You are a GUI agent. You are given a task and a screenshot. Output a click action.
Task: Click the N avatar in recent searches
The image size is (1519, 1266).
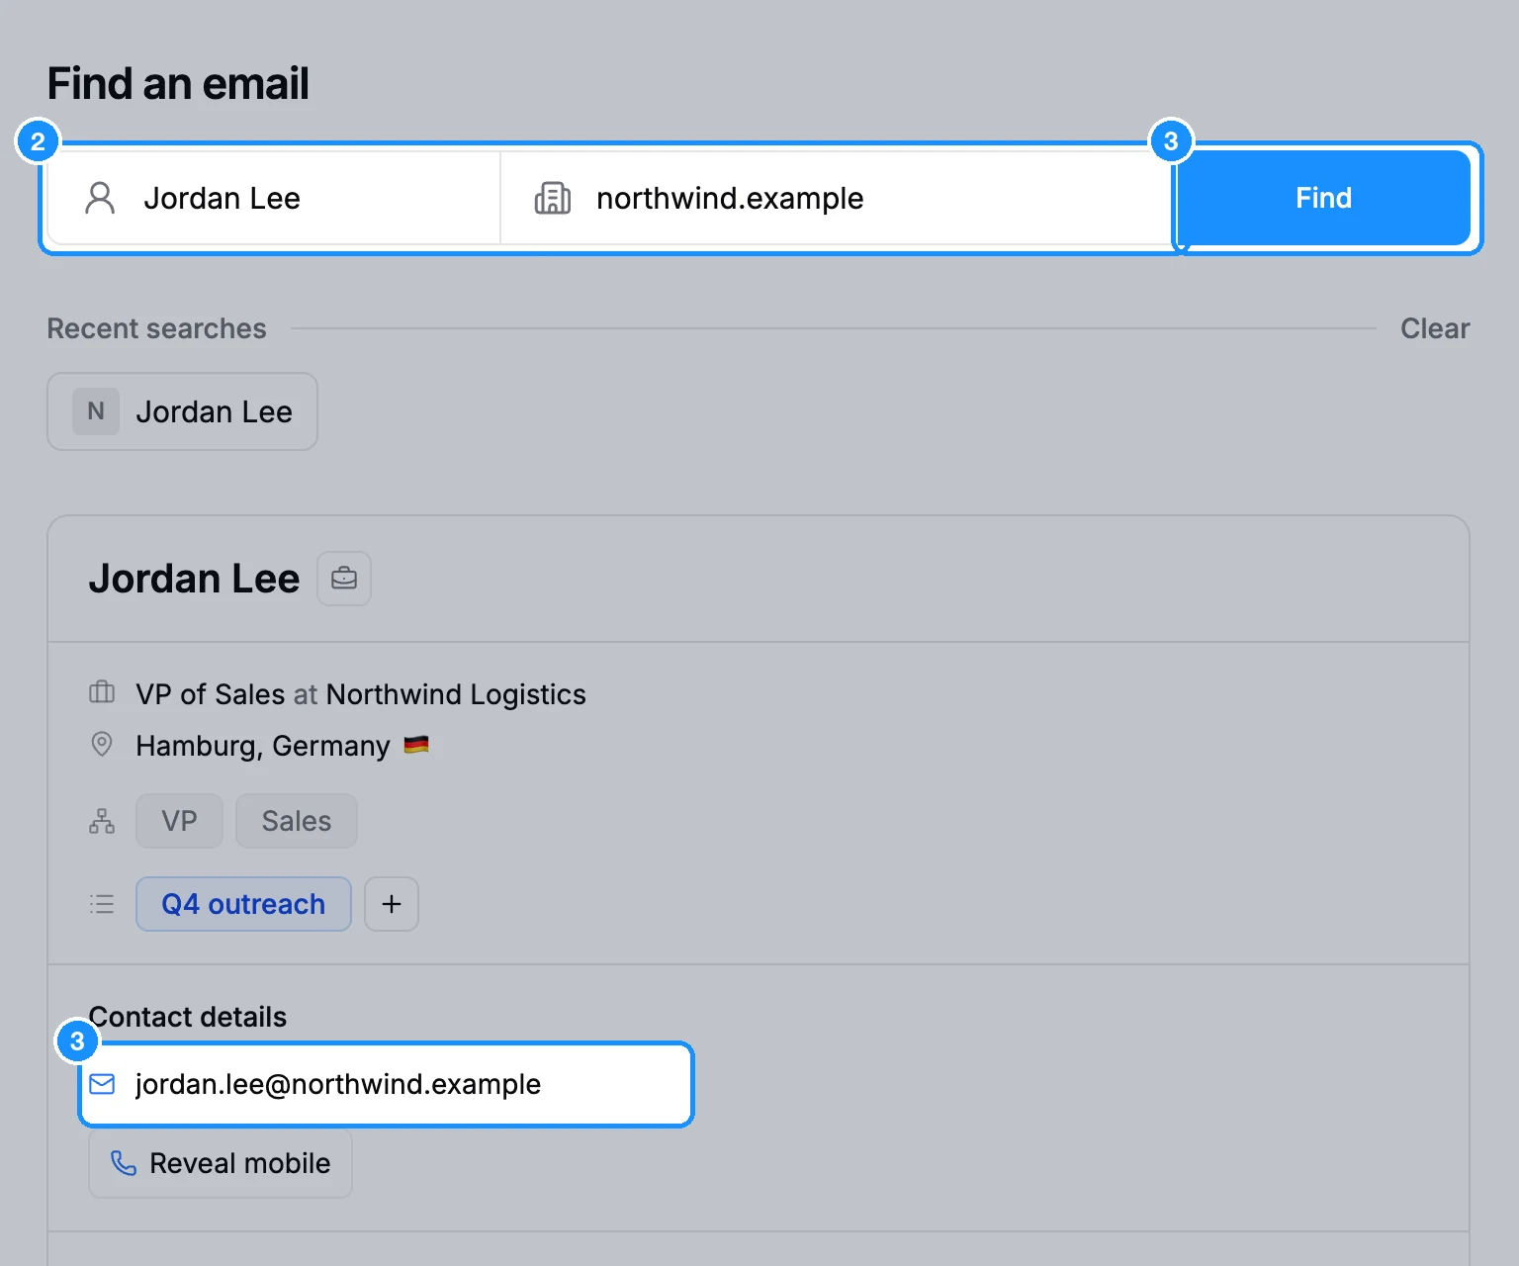(96, 411)
